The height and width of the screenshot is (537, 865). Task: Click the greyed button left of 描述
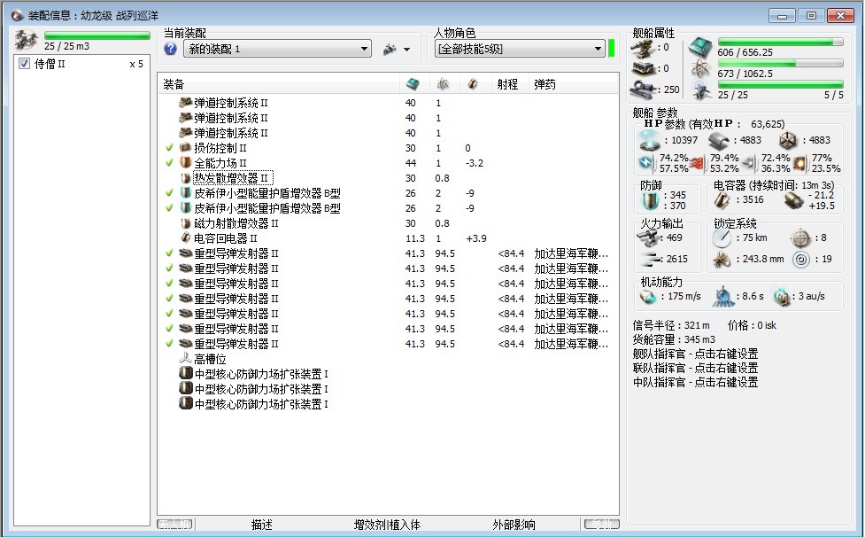[175, 524]
